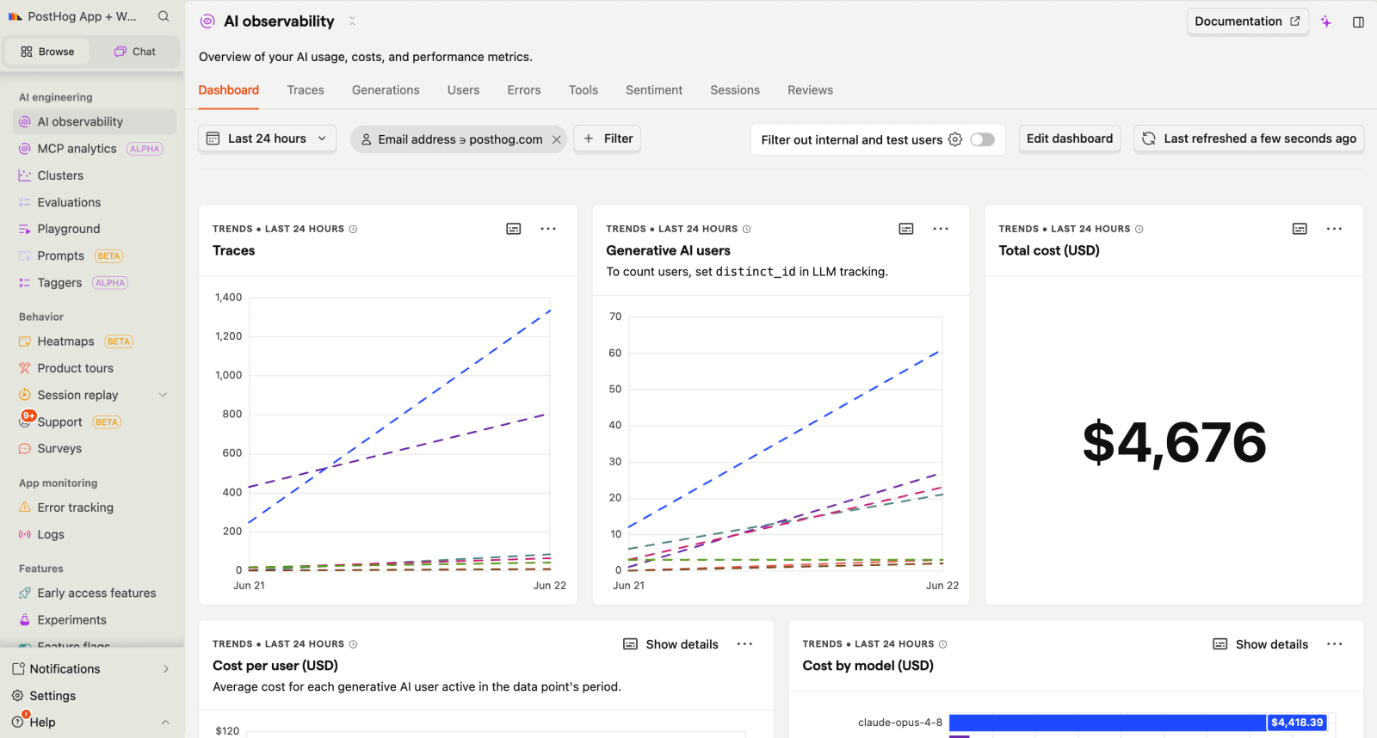This screenshot has width=1377, height=738.
Task: Click the Email address posthog.com filter chip
Action: [459, 139]
